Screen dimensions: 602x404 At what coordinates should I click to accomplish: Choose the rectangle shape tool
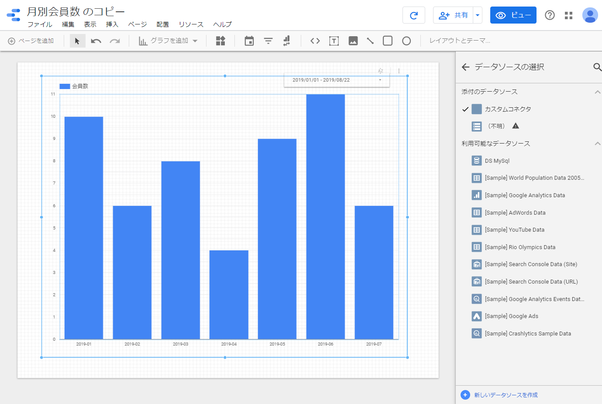387,41
